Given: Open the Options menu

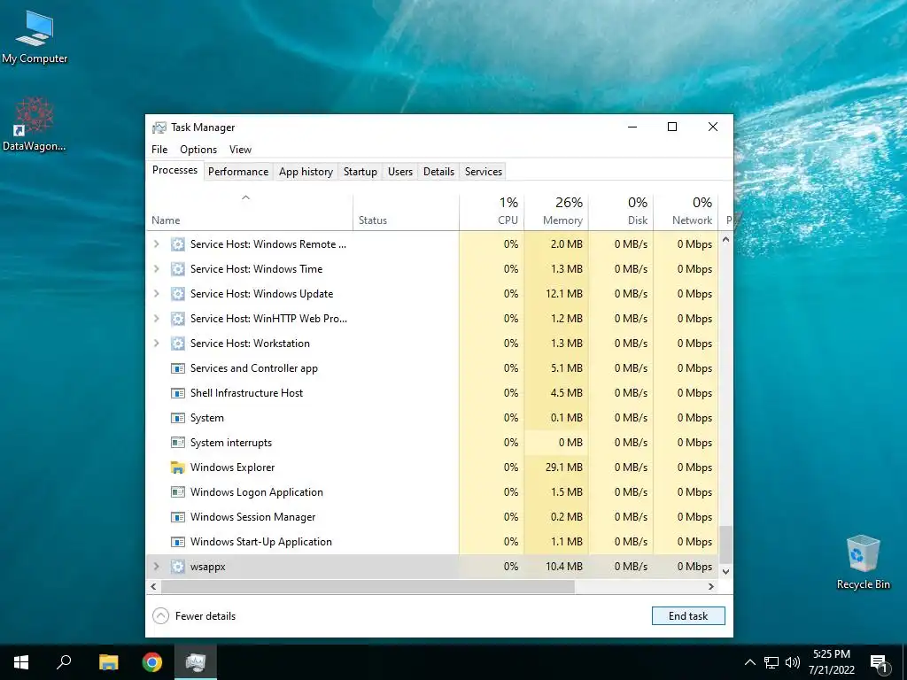Looking at the screenshot, I should (198, 150).
